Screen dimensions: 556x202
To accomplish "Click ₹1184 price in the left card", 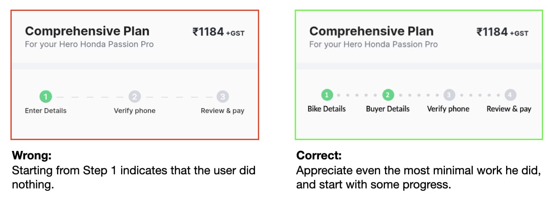I will pos(208,32).
